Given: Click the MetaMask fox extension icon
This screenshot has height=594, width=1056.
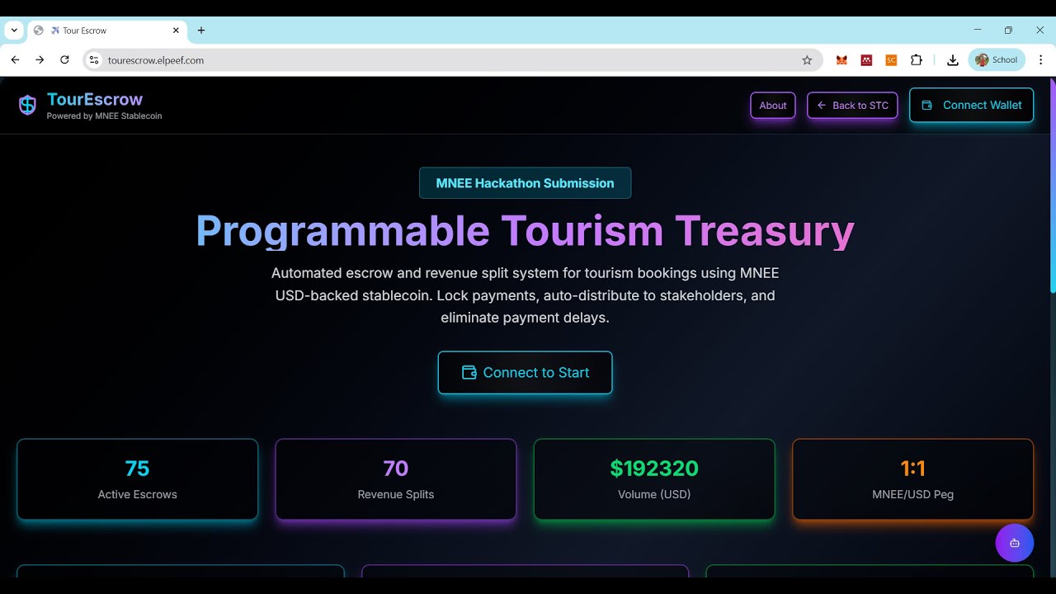Looking at the screenshot, I should click(841, 60).
